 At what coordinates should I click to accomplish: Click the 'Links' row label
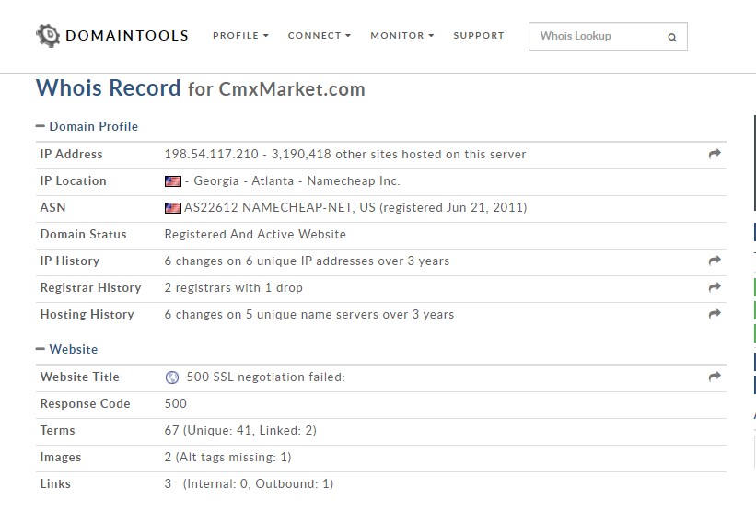[x=55, y=483]
